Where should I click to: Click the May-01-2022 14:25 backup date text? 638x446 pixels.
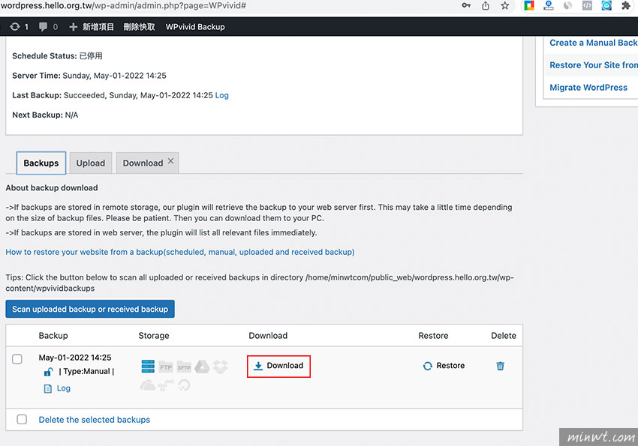(75, 358)
